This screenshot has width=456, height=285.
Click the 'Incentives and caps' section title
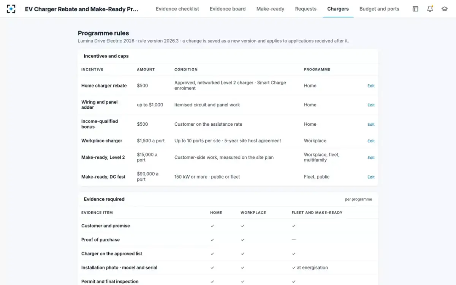(x=106, y=56)
